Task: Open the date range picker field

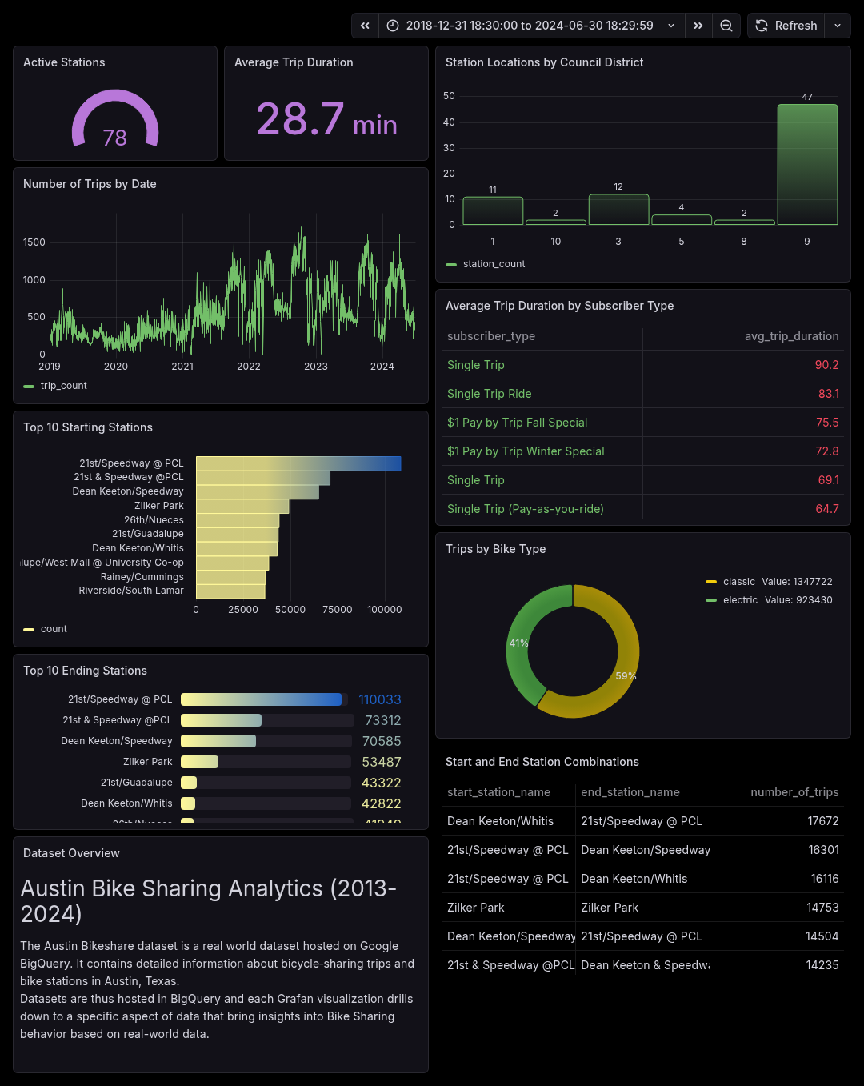Action: [528, 25]
